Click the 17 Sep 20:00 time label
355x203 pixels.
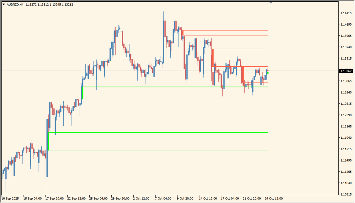(x=55, y=198)
